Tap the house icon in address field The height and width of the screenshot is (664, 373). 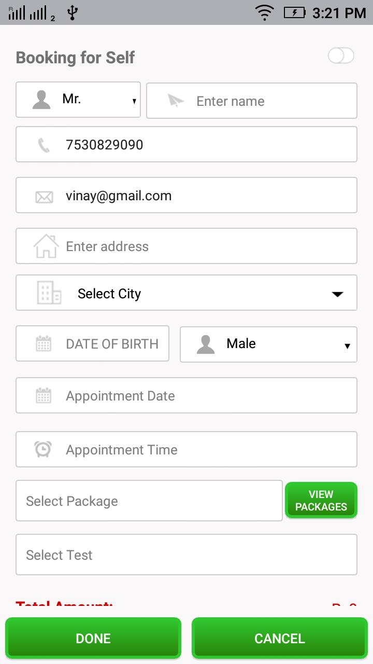(x=46, y=246)
